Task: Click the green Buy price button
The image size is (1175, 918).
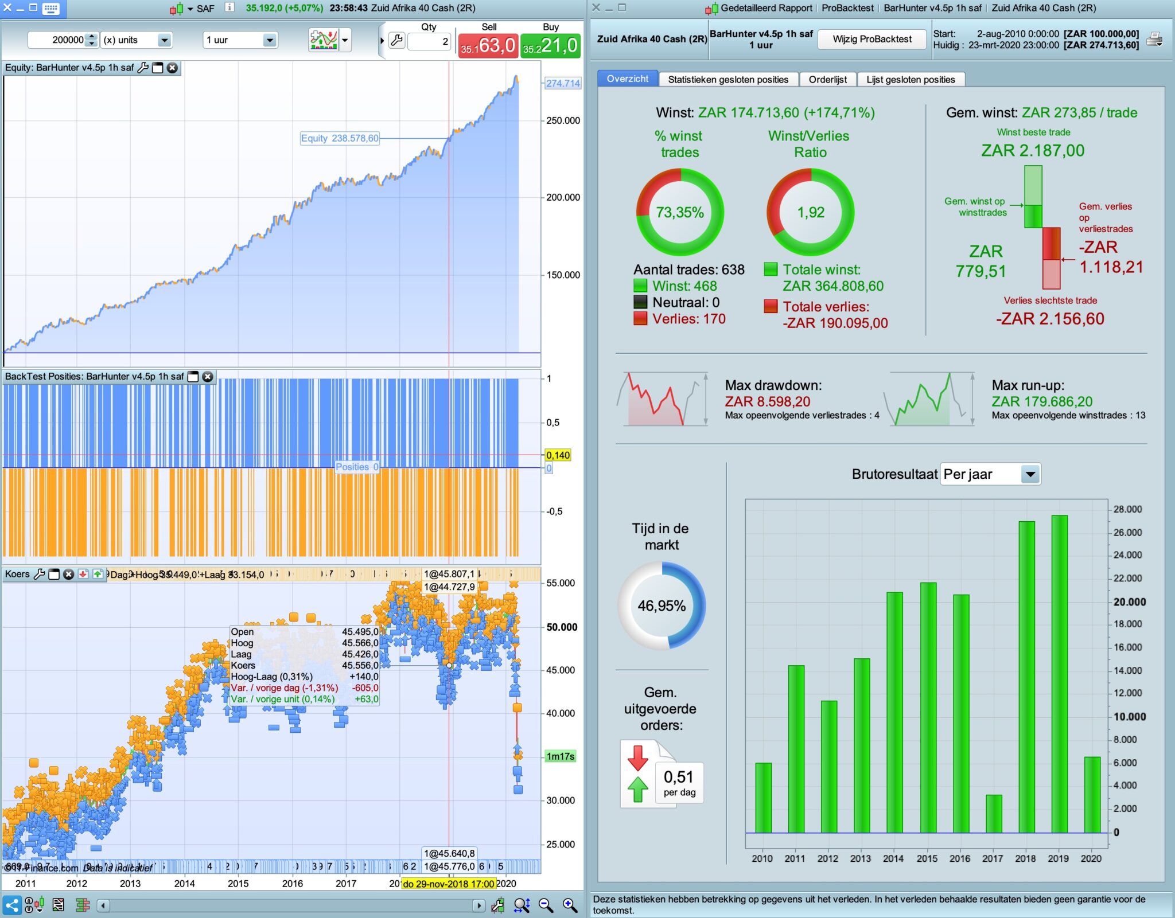Action: 550,45
